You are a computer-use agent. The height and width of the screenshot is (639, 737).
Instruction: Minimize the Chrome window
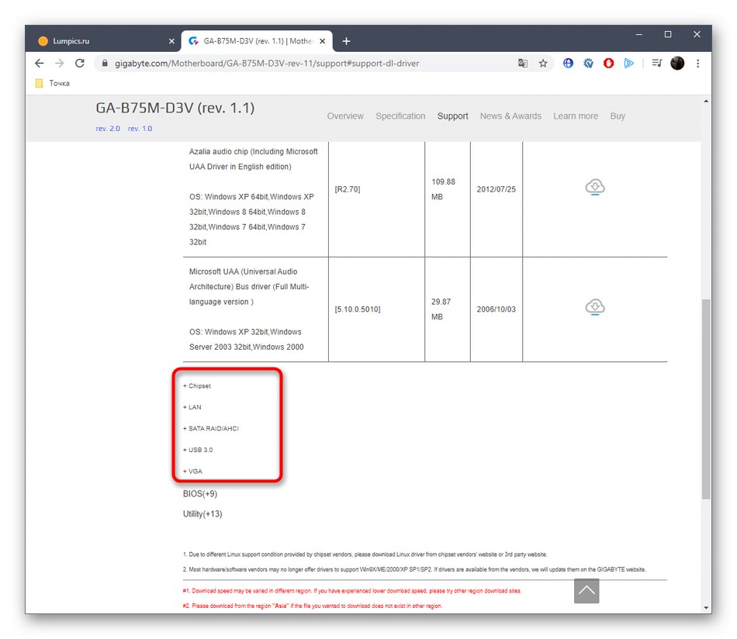tap(638, 34)
